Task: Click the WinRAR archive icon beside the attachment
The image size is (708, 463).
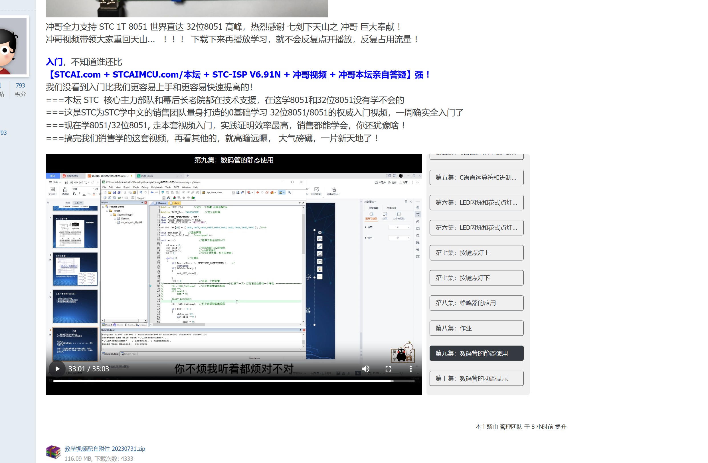Action: click(x=53, y=452)
